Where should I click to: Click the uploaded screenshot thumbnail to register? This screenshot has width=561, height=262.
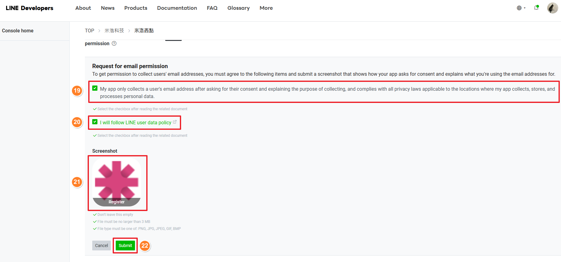tap(117, 182)
